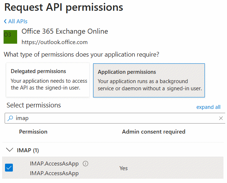This screenshot has height=183, width=227.
Task: Select the Application permissions card
Action: click(149, 80)
